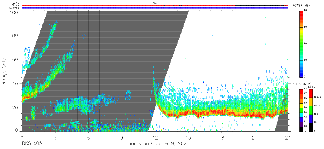
Task: Click the Range Gate axis title
Action: click(4, 71)
